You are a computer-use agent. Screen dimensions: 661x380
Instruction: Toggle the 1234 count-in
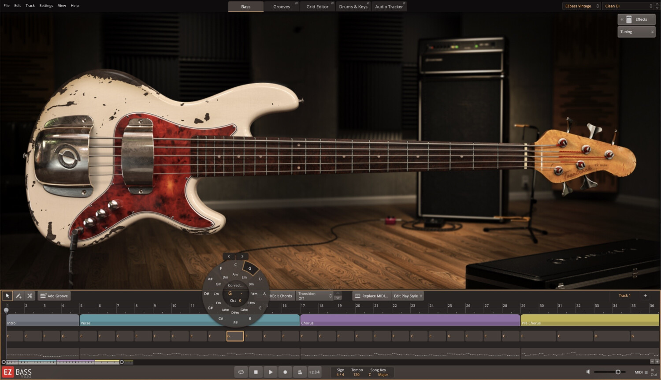314,372
